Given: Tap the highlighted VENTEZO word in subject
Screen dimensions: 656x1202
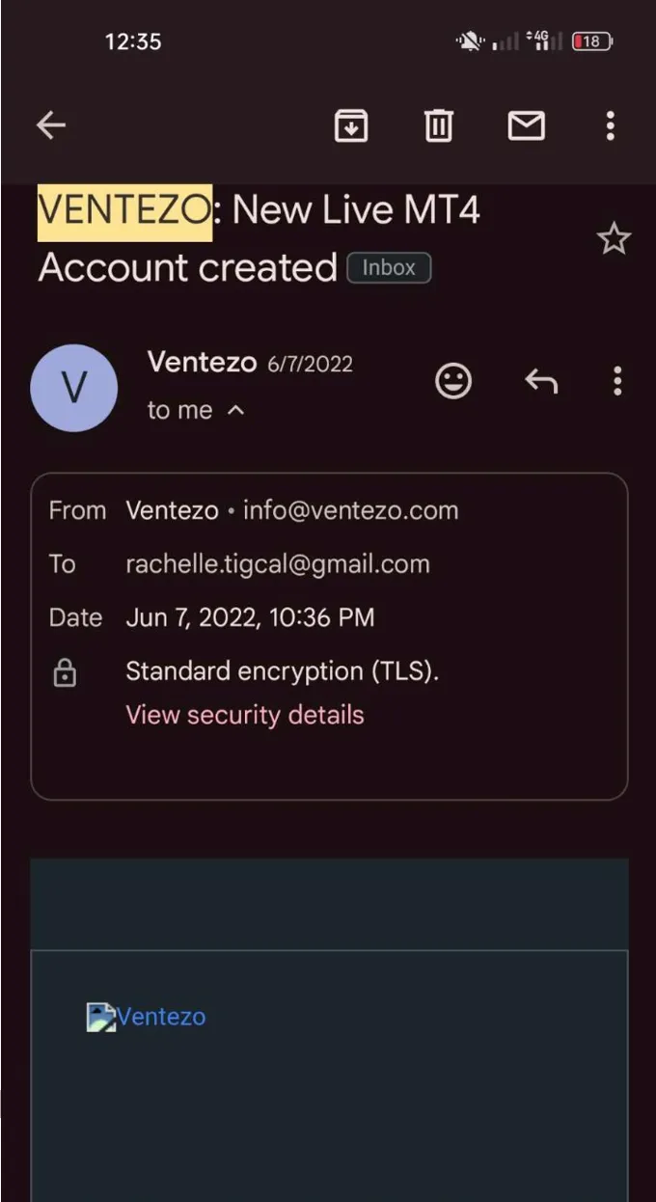Looking at the screenshot, I should click(124, 210).
